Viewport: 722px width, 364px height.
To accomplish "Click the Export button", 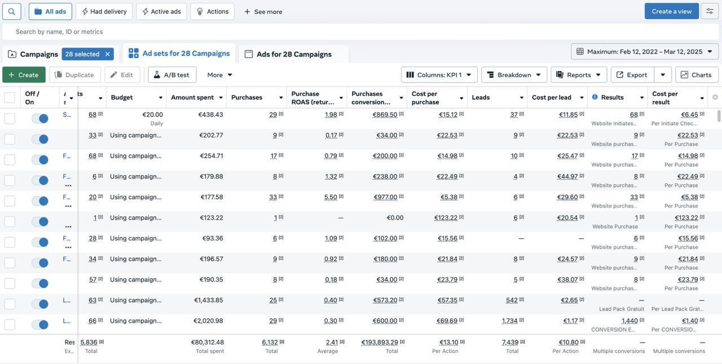I will pyautogui.click(x=632, y=75).
